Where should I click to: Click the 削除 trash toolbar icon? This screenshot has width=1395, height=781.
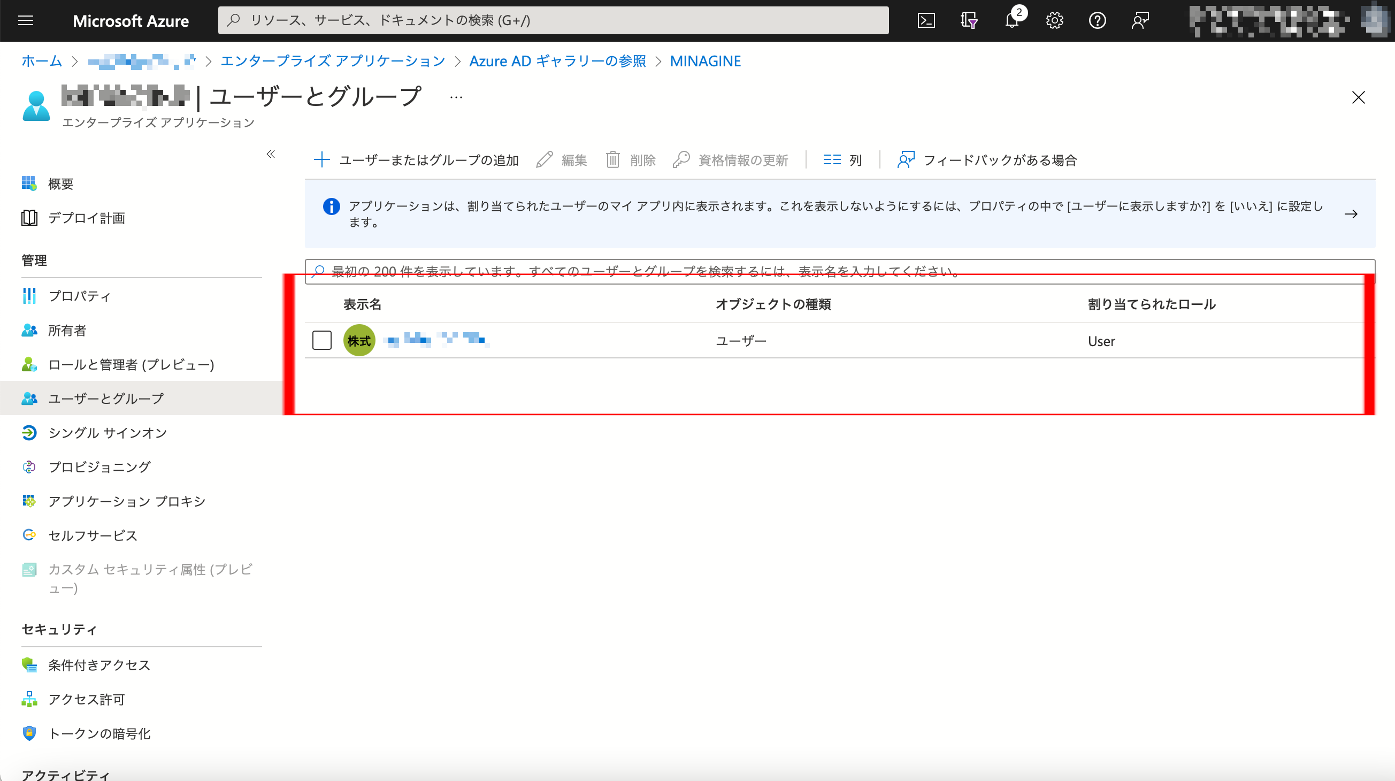612,160
